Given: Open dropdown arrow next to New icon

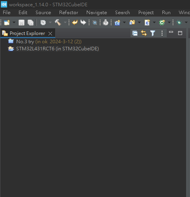Looking at the screenshot, I should point(14,22).
